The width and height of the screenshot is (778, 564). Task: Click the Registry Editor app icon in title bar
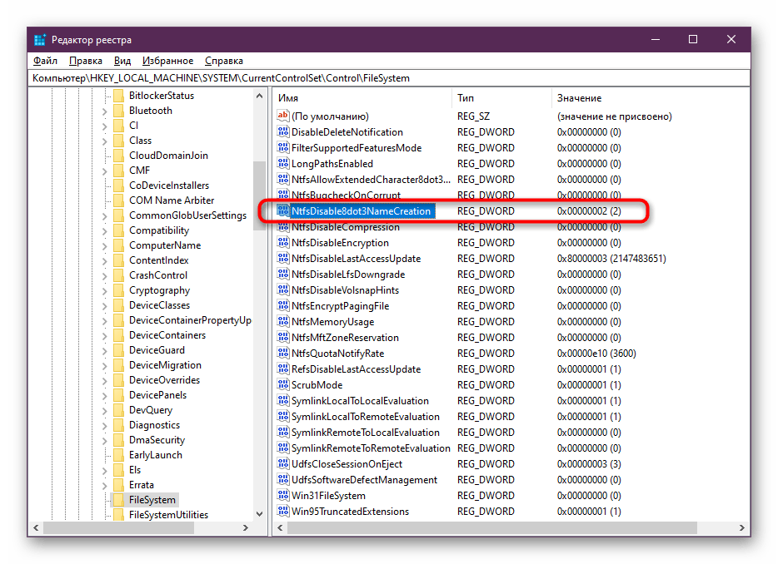point(40,40)
